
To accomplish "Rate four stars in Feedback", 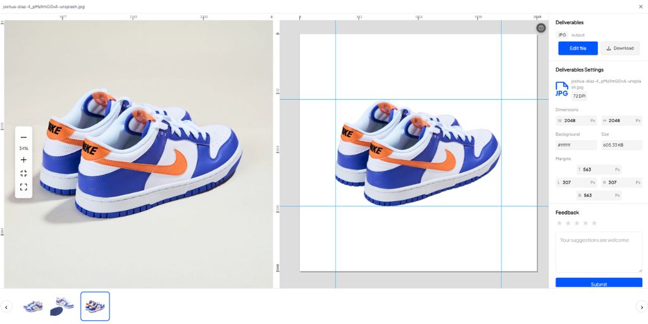I will (x=585, y=223).
